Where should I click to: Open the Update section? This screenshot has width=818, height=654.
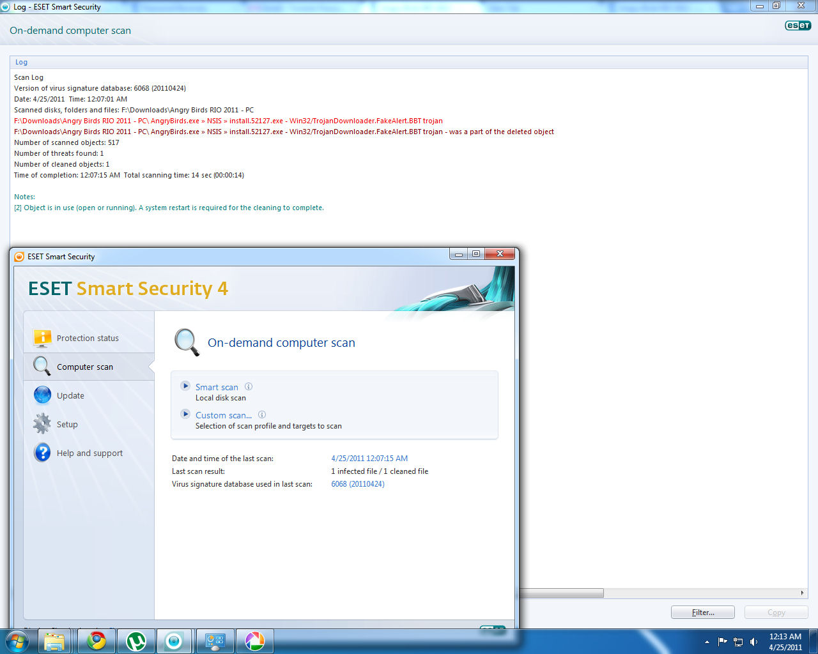pos(70,395)
